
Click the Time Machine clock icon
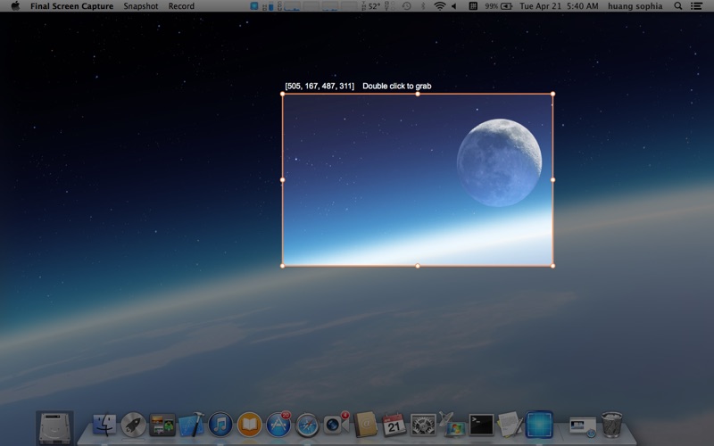pos(407,6)
